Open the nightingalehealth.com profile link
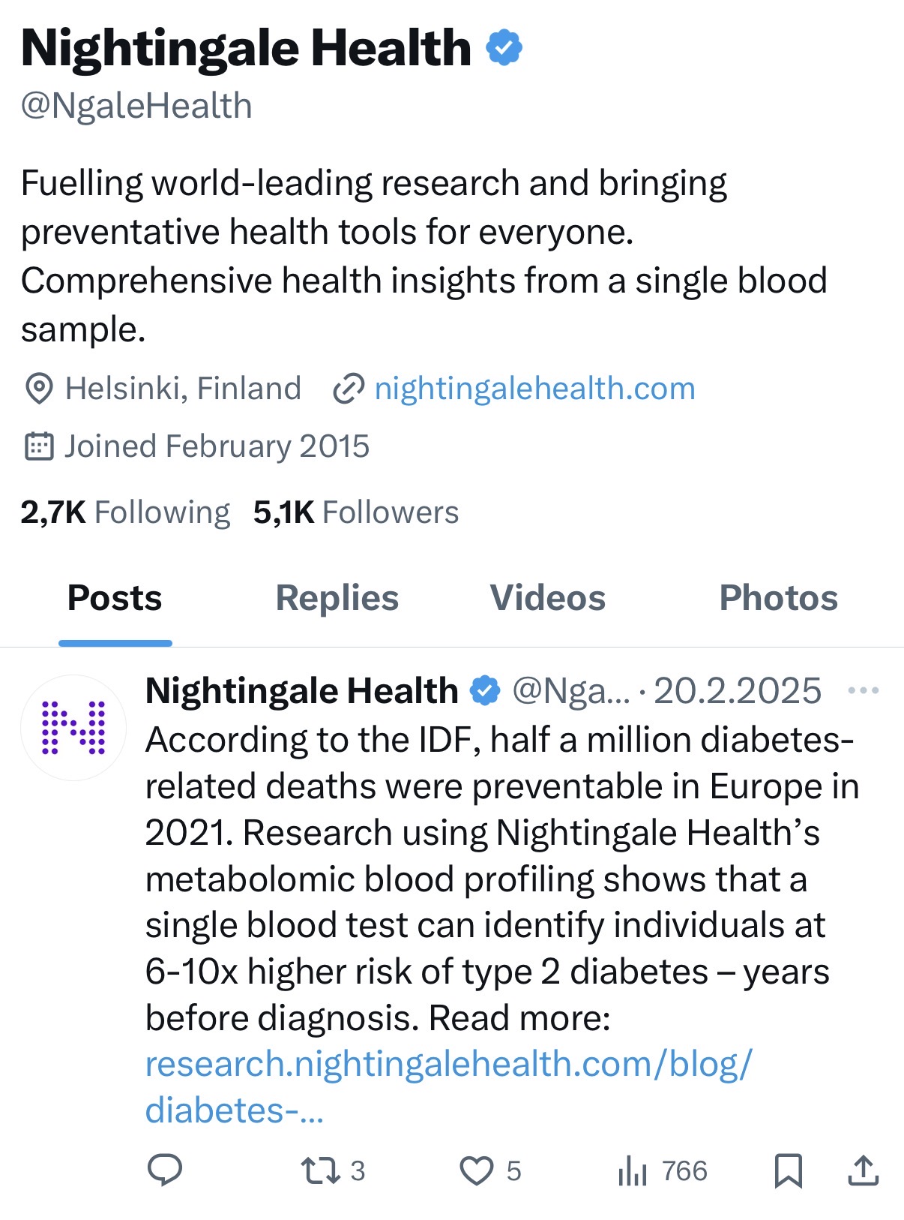The width and height of the screenshot is (904, 1220). click(534, 389)
